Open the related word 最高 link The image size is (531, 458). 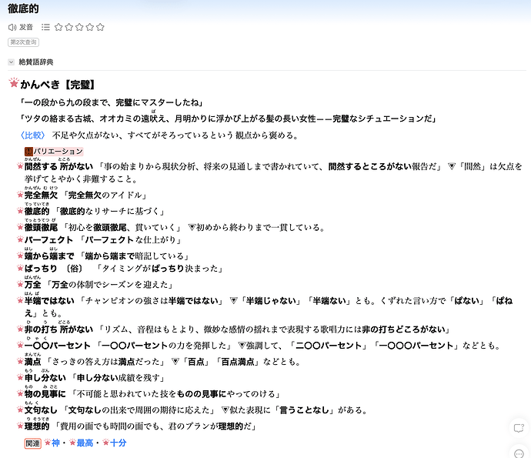point(85,443)
